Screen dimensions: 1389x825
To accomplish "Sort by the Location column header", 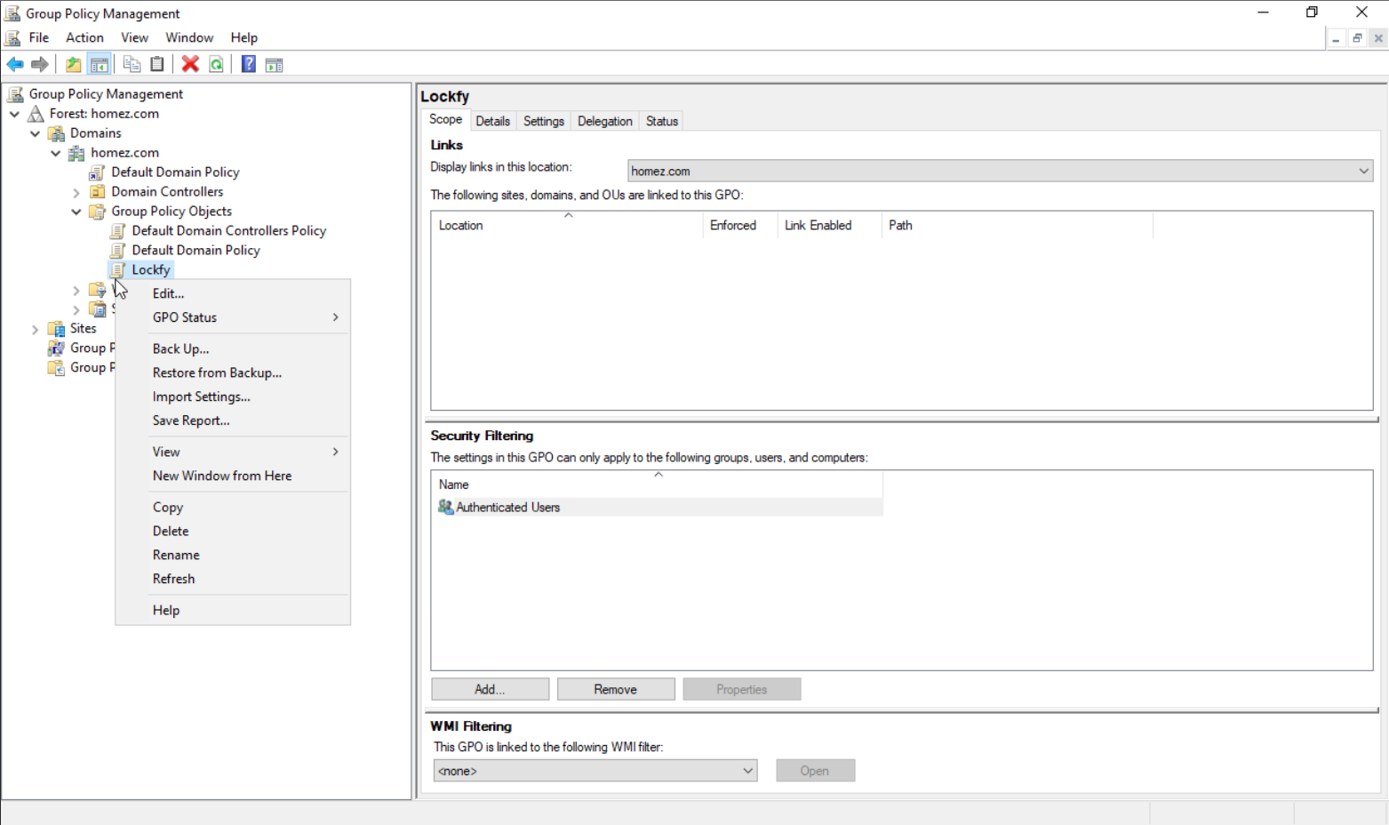I will (567, 225).
